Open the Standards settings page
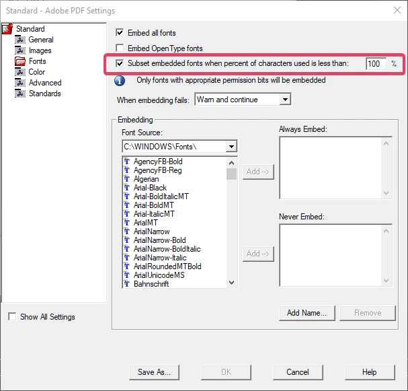Image resolution: width=408 pixels, height=391 pixels. [45, 94]
